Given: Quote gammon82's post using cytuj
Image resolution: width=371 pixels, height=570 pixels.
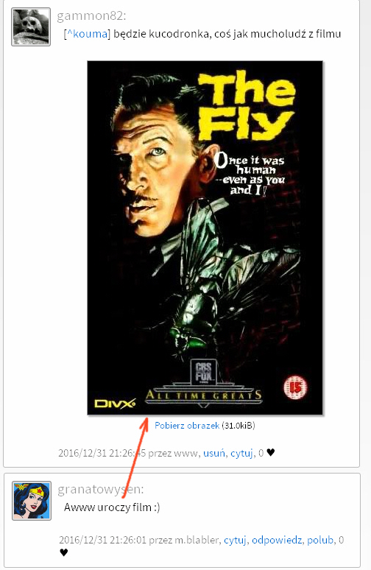Looking at the screenshot, I should point(241,453).
